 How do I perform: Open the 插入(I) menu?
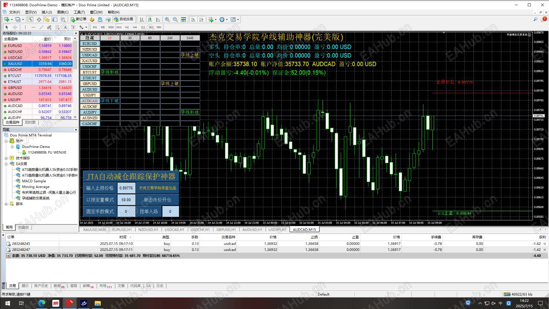point(47,12)
